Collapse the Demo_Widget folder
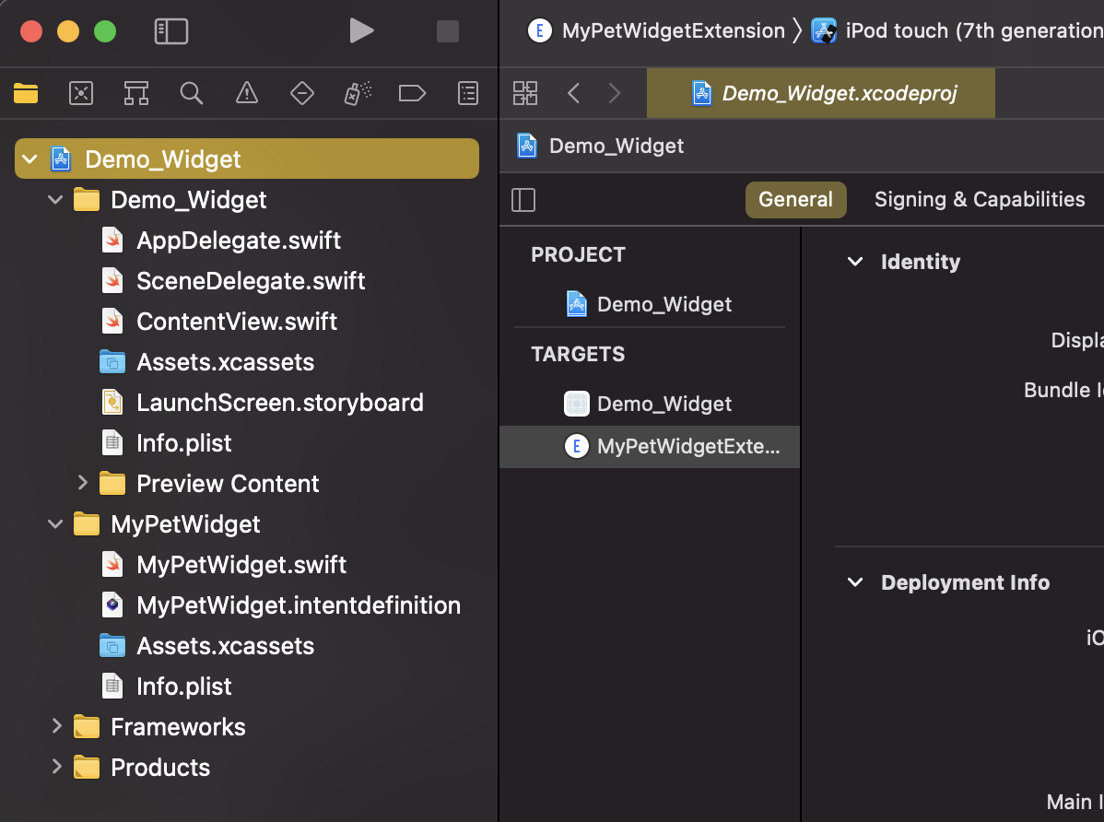This screenshot has height=822, width=1104. (56, 200)
